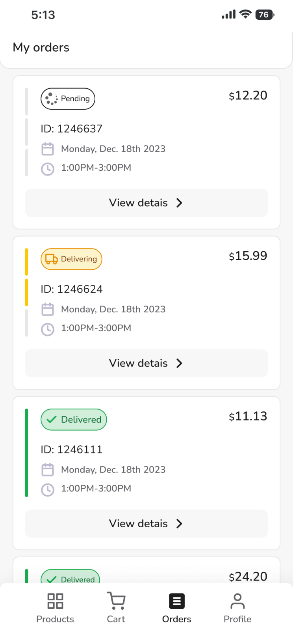Click calendar icon on order 1246637
Image resolution: width=293 pixels, height=631 pixels.
pos(48,149)
